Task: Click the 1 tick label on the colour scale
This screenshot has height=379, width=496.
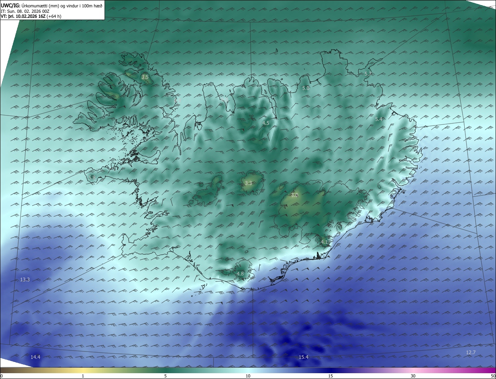Action: click(x=83, y=376)
